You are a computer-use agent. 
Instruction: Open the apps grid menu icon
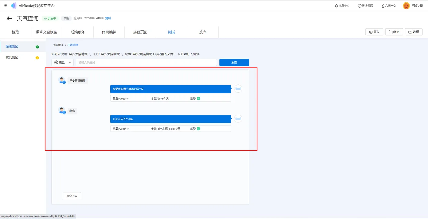(5, 6)
